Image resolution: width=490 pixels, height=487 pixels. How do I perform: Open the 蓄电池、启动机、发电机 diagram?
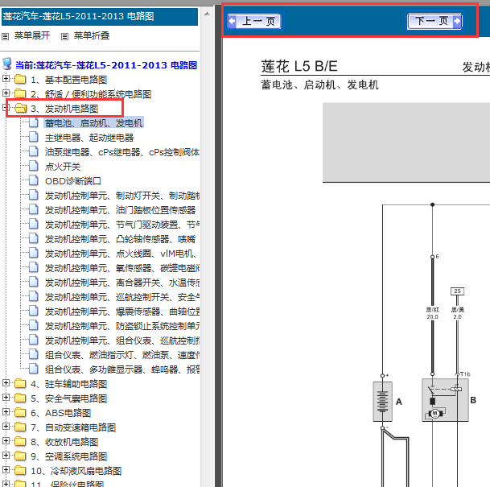94,123
